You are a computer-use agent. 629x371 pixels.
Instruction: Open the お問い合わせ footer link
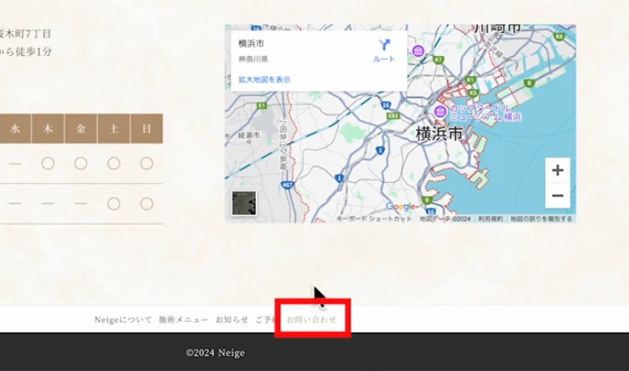[x=311, y=319]
